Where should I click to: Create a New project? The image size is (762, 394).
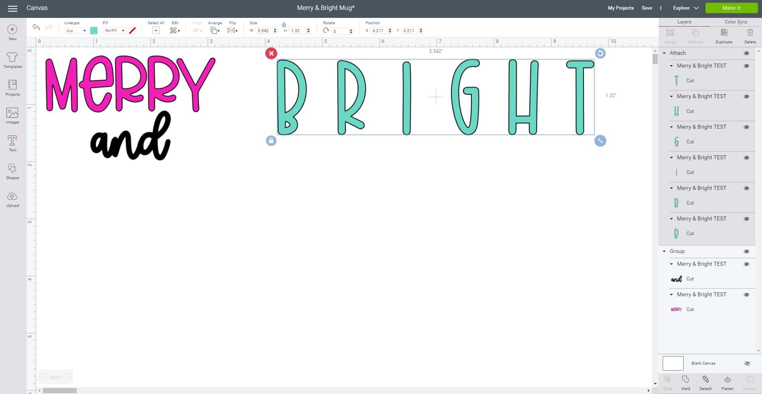tap(12, 33)
